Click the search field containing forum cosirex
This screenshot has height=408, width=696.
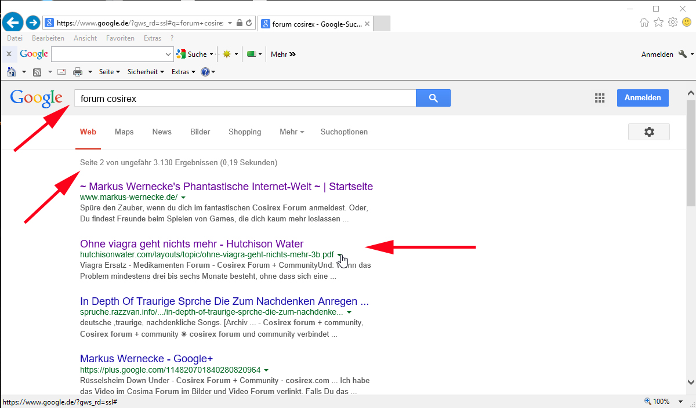click(245, 99)
